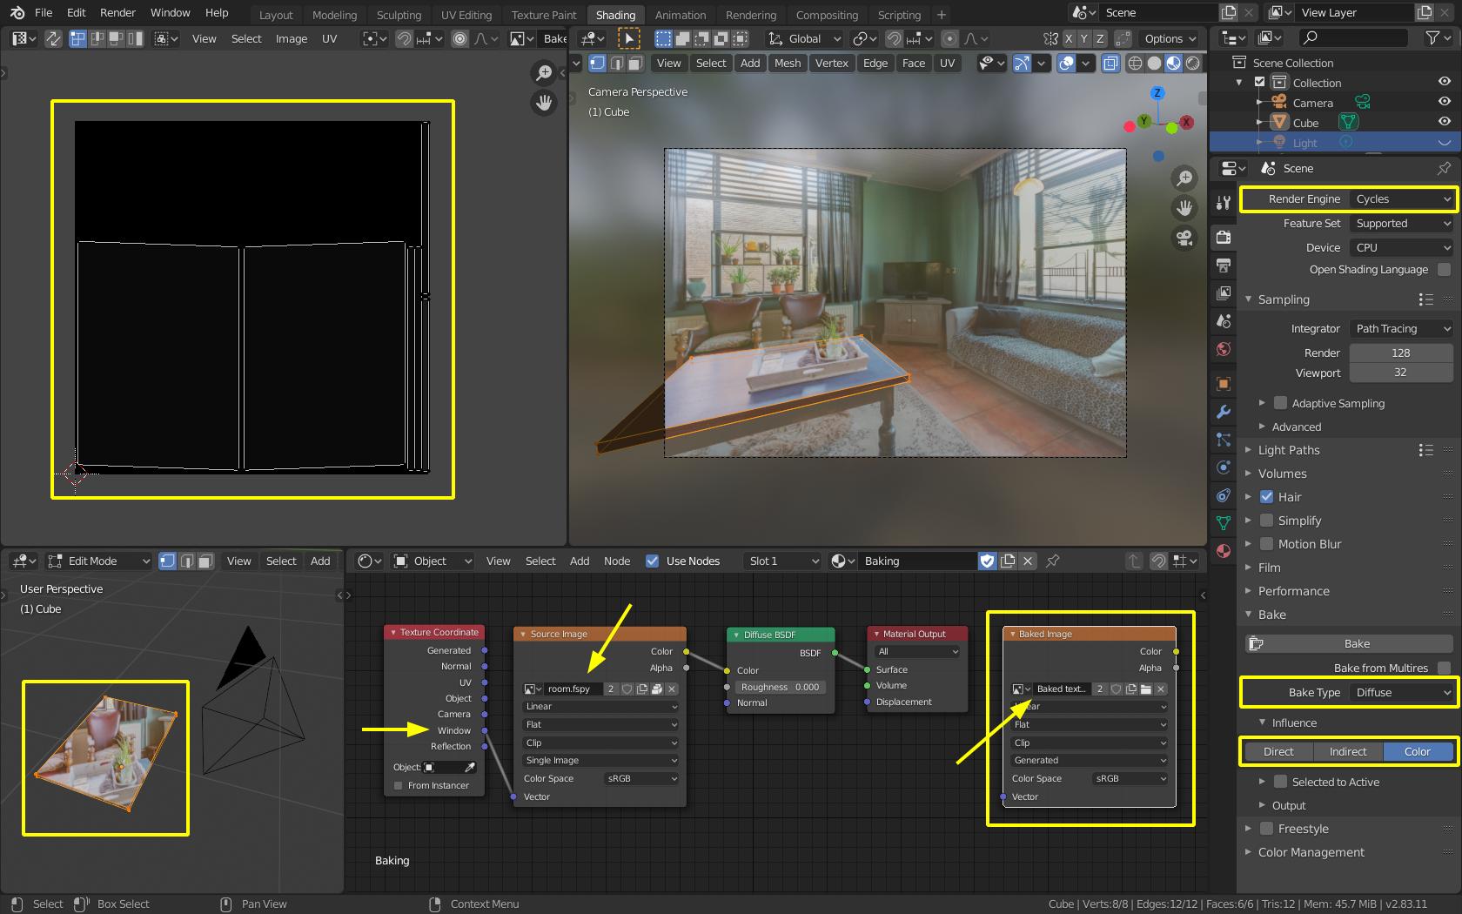
Task: Duplicate the Baking material icon
Action: pos(1008,561)
